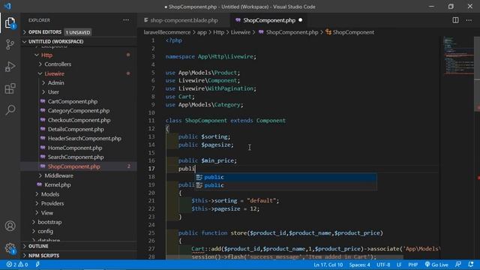Open editor More Actions ellipsis menu
480x270 pixels.
pos(469,20)
